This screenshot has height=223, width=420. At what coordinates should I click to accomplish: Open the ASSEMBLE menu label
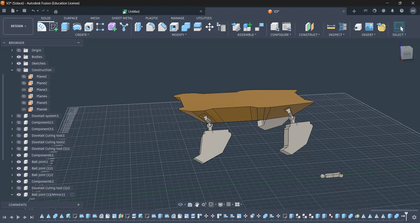(x=247, y=35)
